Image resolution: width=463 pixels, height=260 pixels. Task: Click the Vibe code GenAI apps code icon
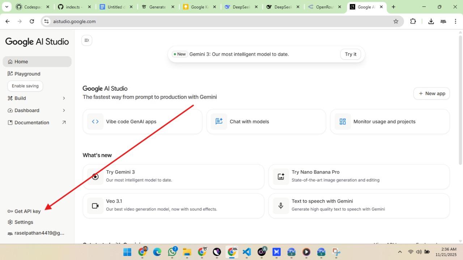coord(95,121)
